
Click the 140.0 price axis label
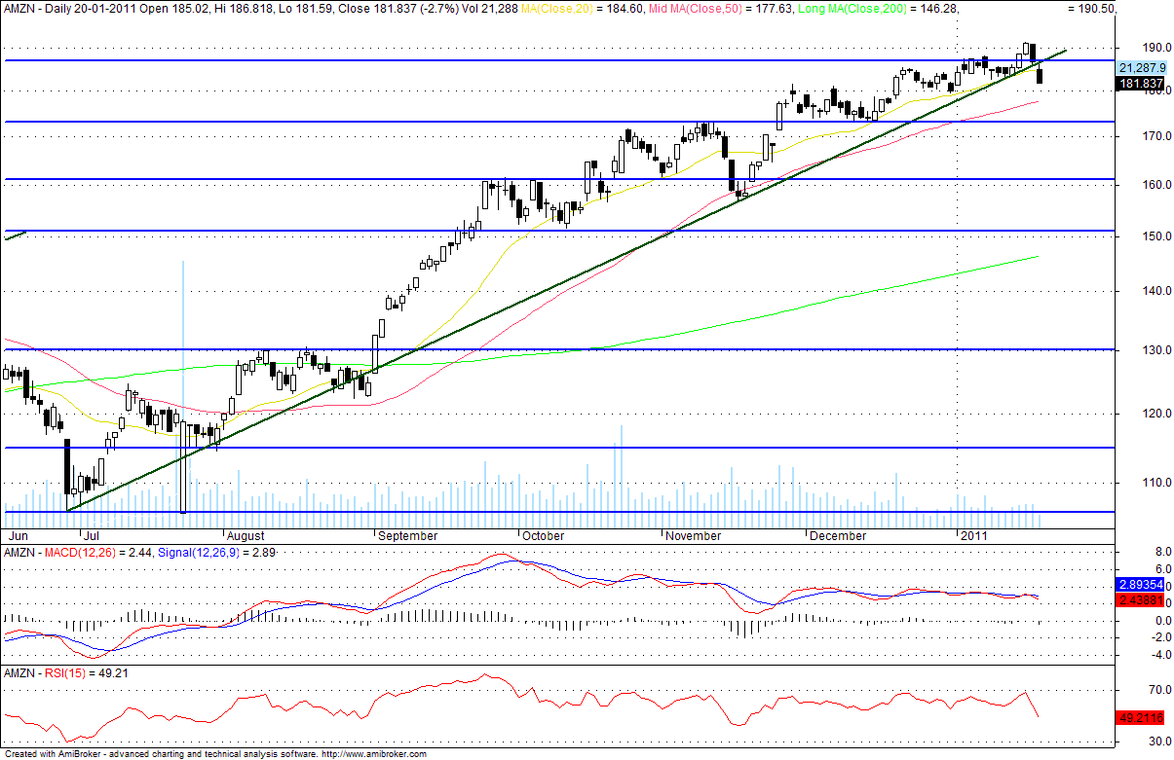(1156, 291)
